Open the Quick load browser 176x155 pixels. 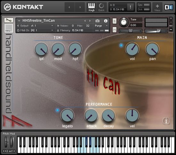101,7
